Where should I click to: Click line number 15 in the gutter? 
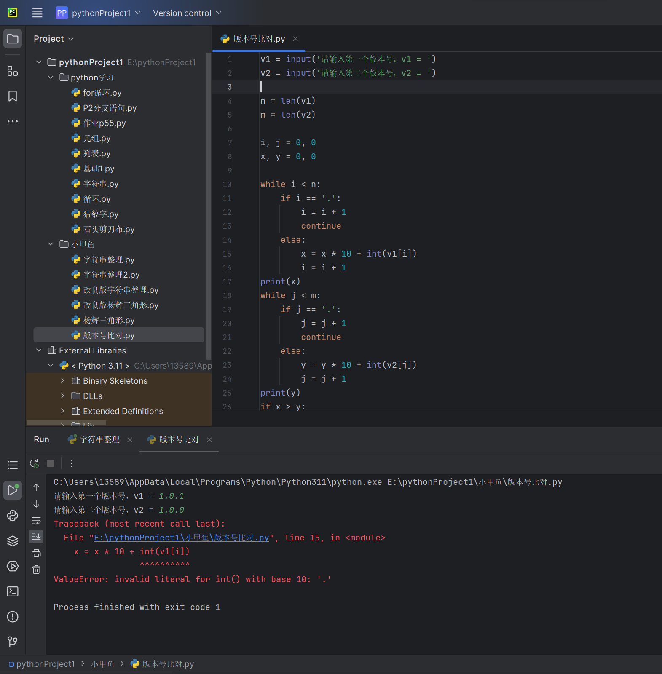227,254
